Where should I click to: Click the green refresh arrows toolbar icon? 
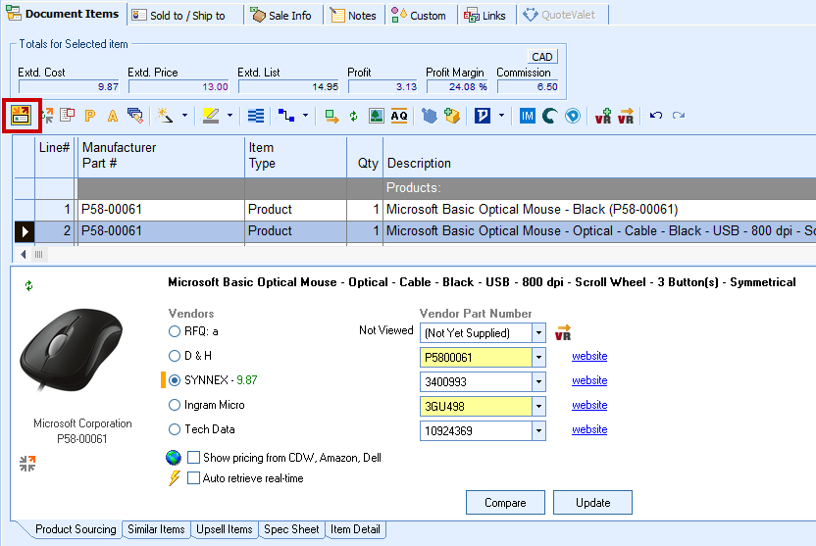pyautogui.click(x=354, y=116)
